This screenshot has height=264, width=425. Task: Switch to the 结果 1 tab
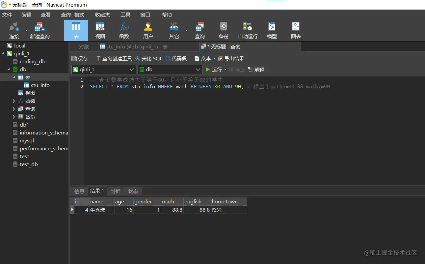click(x=97, y=191)
